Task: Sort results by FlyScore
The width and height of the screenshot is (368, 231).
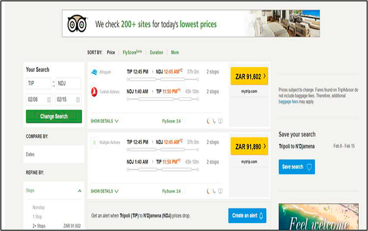Action: point(132,52)
